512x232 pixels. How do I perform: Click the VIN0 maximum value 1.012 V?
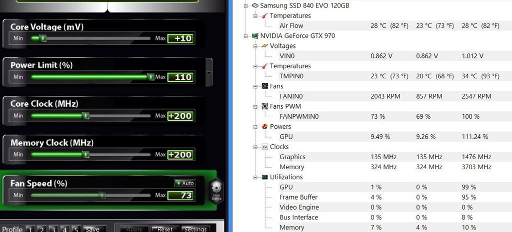coord(472,56)
